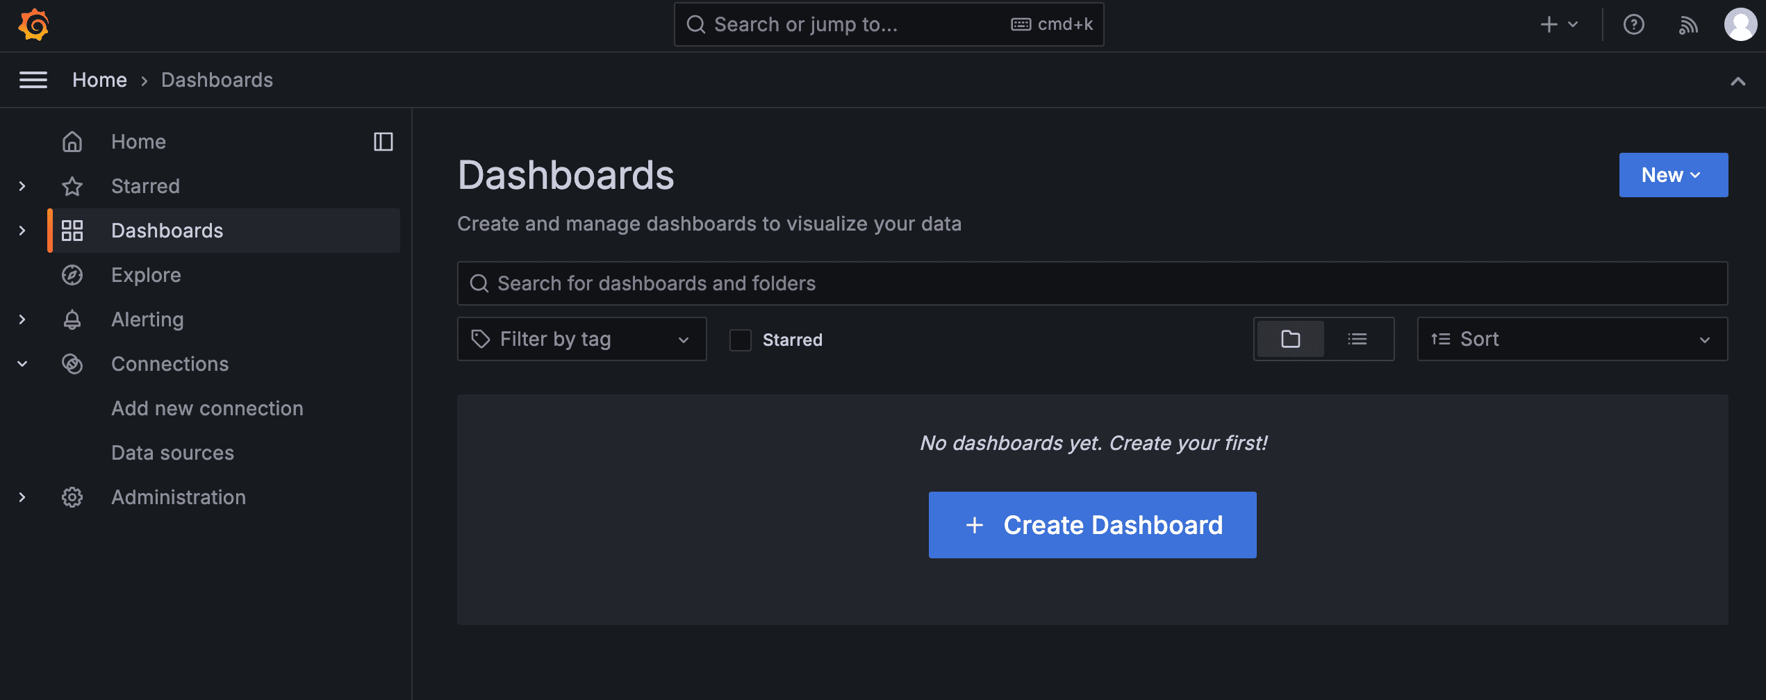Viewport: 1766px width, 700px height.
Task: Select Data sources in the sidebar
Action: click(x=172, y=453)
